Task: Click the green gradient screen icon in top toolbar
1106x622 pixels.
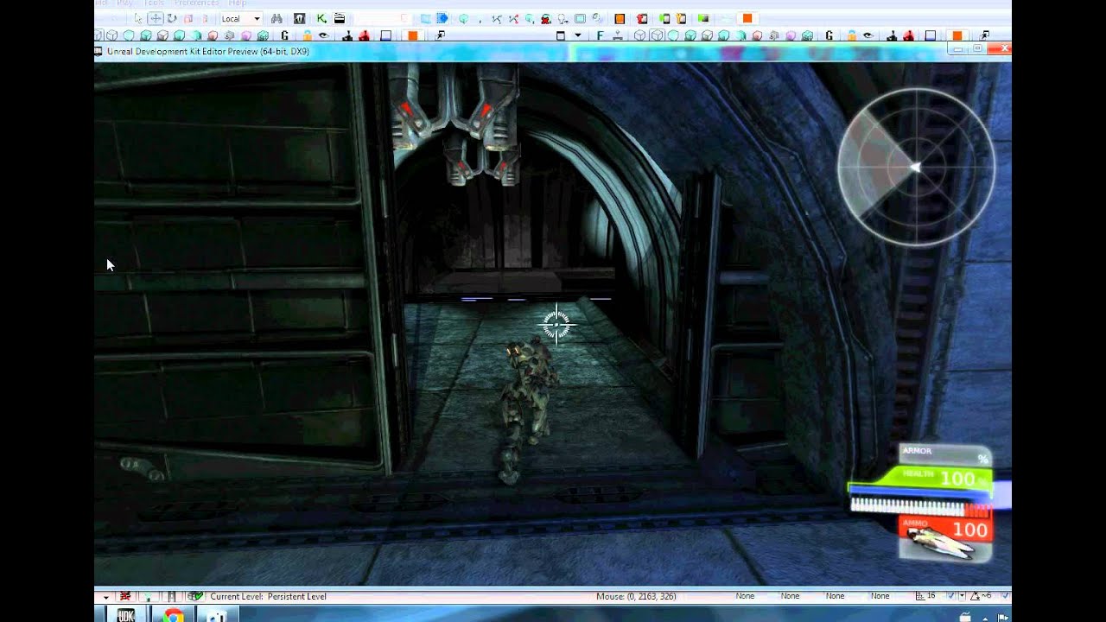Action: tap(703, 18)
